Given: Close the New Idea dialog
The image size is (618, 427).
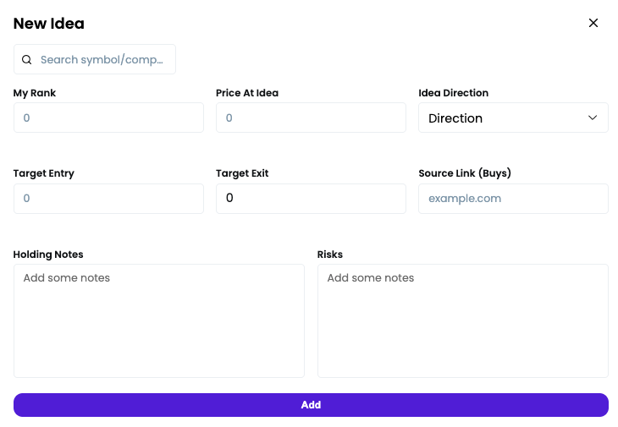Looking at the screenshot, I should (593, 23).
